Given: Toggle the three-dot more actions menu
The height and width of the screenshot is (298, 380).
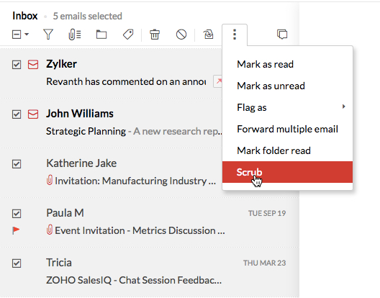Looking at the screenshot, I should coord(235,35).
